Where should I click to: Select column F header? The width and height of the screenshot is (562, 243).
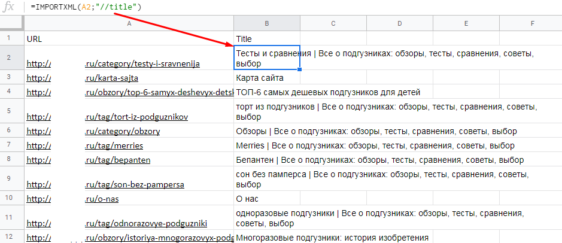[x=532, y=23]
